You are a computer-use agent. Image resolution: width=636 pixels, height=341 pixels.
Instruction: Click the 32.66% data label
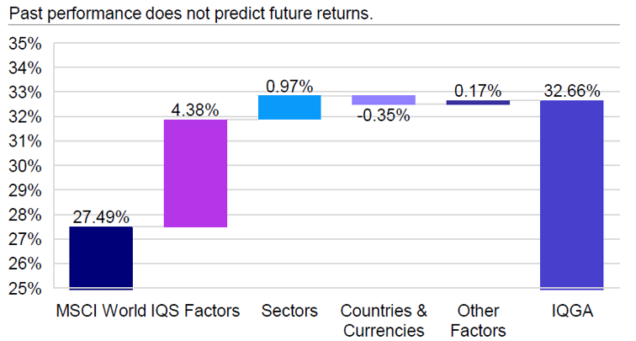tap(572, 91)
